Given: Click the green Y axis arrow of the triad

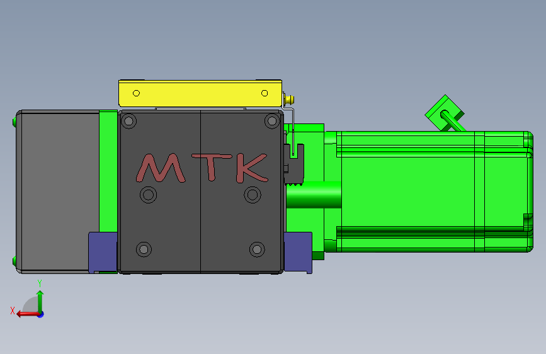Looking at the screenshot, I should click(40, 300).
